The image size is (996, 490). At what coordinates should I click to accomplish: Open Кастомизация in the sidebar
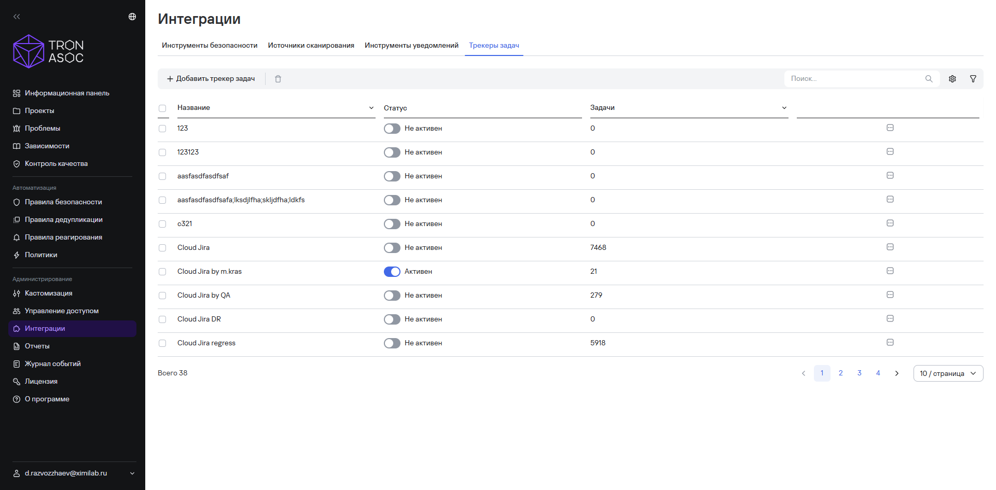72,293
